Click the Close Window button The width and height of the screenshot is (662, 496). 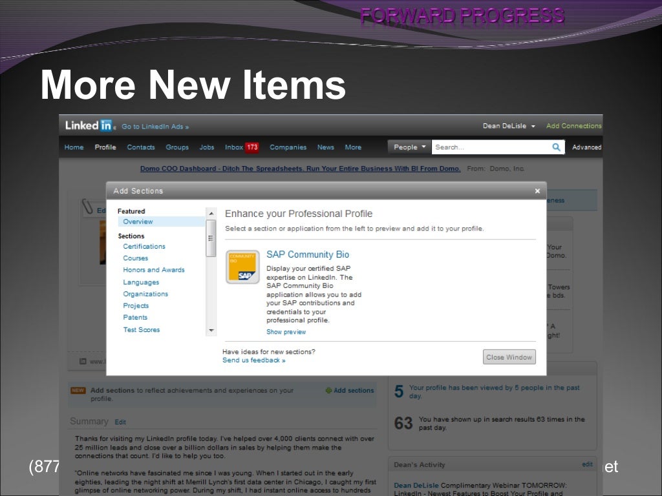coord(509,356)
